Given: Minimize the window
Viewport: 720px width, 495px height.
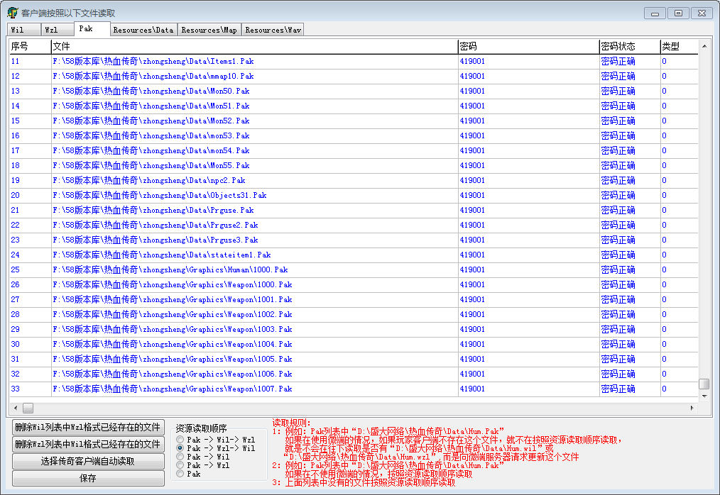Looking at the screenshot, I should tap(655, 13).
